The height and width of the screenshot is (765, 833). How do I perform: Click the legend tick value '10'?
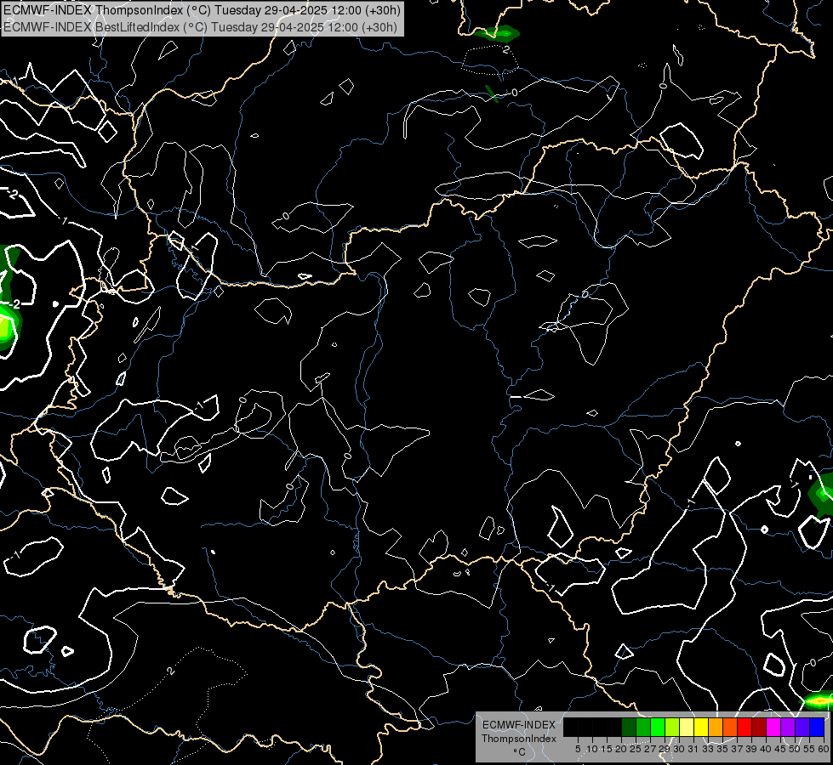pyautogui.click(x=592, y=749)
